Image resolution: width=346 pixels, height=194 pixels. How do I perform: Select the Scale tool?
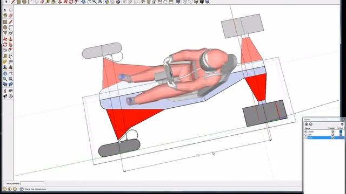coord(5,50)
